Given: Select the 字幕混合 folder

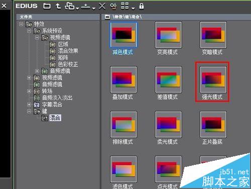Looking at the screenshot, I should [x=52, y=105].
